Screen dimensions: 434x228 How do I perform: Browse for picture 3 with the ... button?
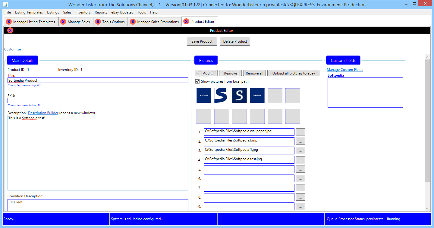pos(300,150)
